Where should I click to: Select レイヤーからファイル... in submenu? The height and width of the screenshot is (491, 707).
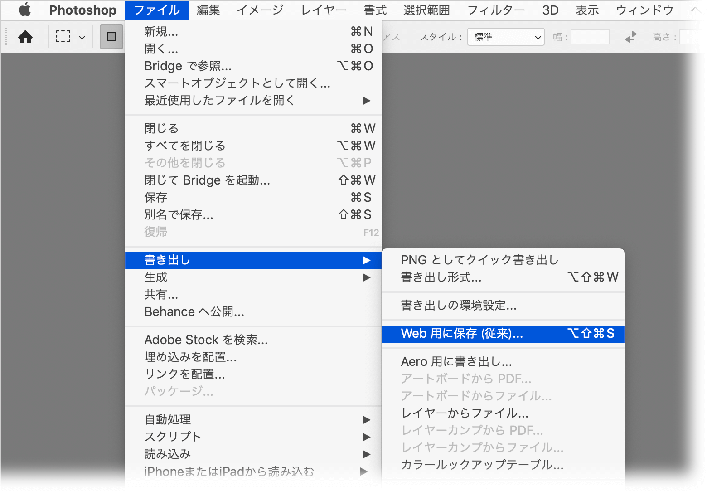(503, 413)
